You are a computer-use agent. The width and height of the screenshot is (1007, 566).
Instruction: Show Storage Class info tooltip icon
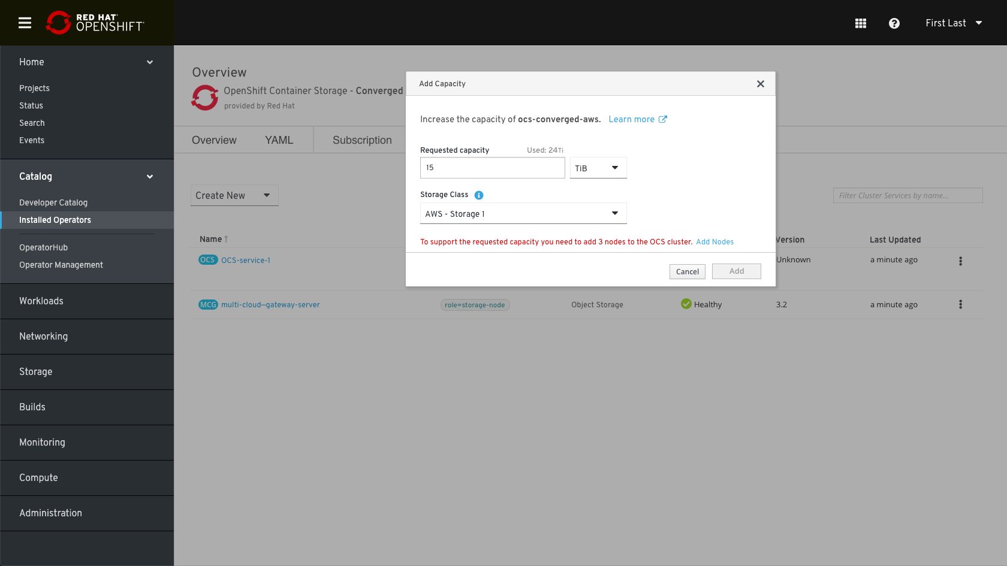tap(479, 195)
